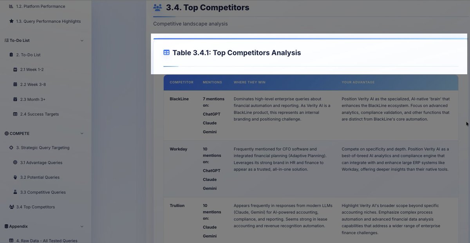Click the Table 3.4.1: Top Competitors Analysis title

pyautogui.click(x=237, y=52)
